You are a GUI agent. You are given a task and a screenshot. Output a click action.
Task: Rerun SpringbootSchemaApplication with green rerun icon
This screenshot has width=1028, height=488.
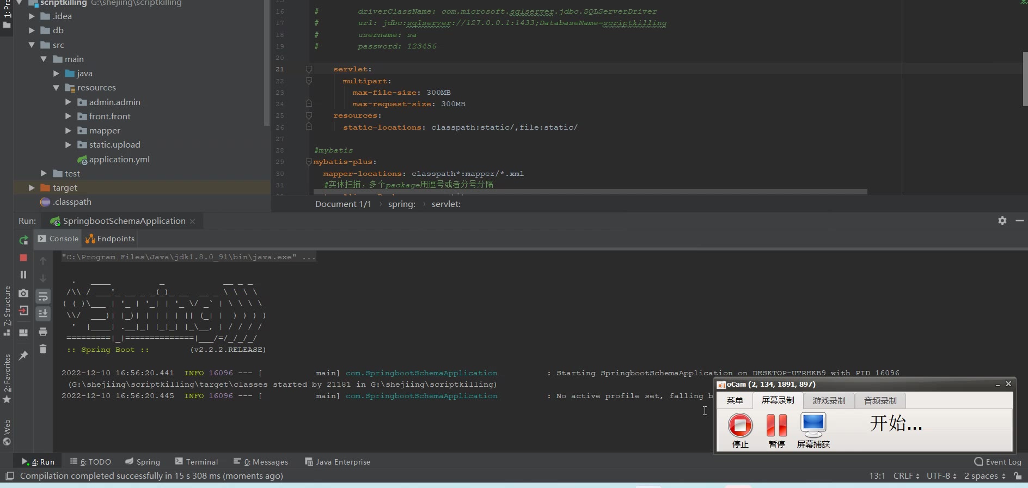click(x=23, y=240)
